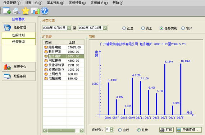This screenshot has width=205, height=135.
Task: Click the 导出图像 export button
Action: (x=189, y=130)
